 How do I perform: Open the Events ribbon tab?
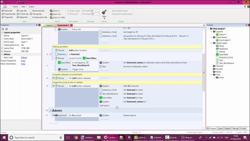click(x=32, y=7)
